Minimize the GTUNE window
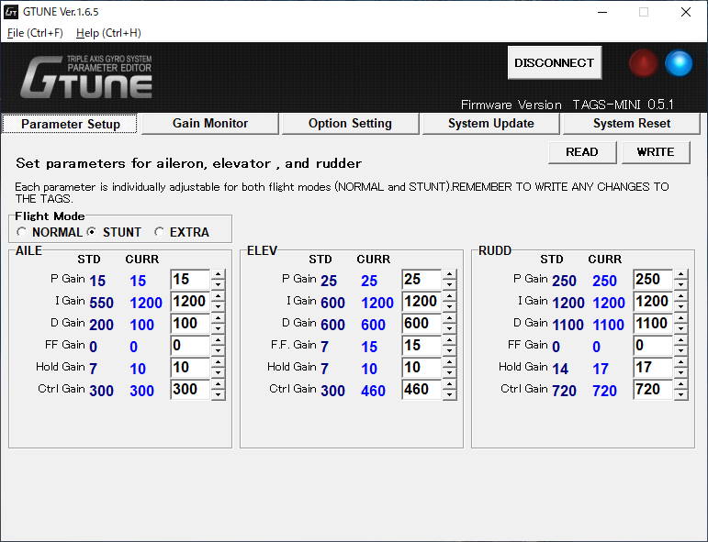This screenshot has width=708, height=542. point(602,12)
